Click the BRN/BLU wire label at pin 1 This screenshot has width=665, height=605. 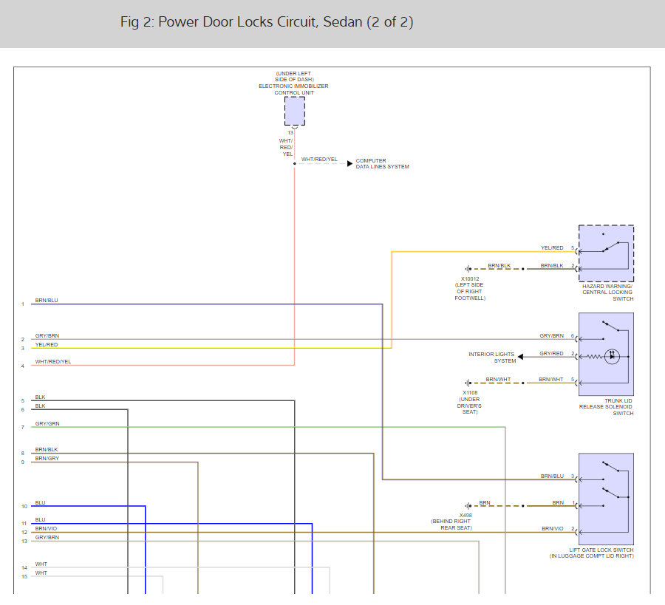(47, 301)
